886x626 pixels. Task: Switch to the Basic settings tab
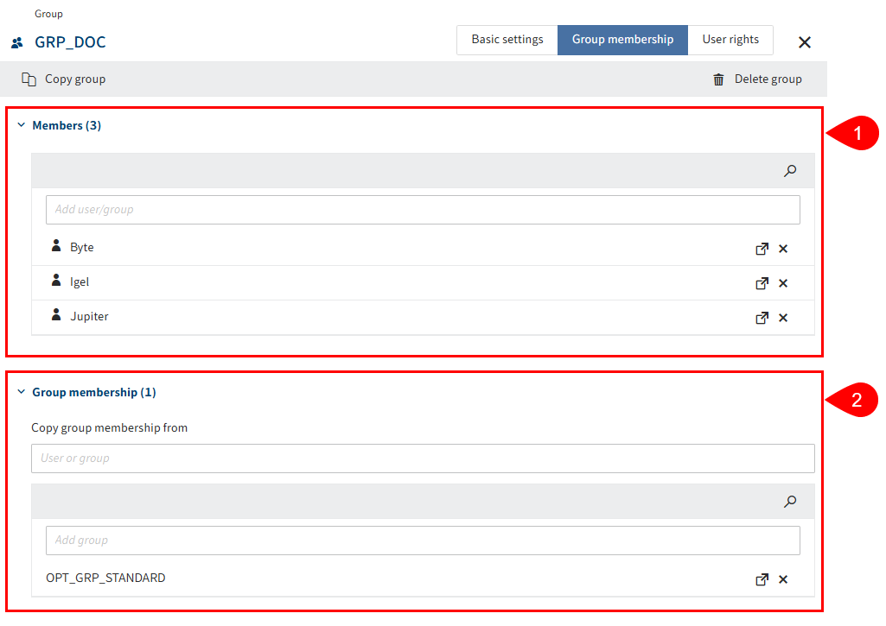pyautogui.click(x=506, y=39)
